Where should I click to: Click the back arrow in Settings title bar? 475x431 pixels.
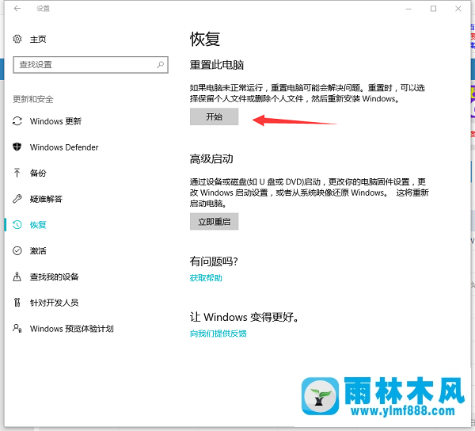click(17, 9)
